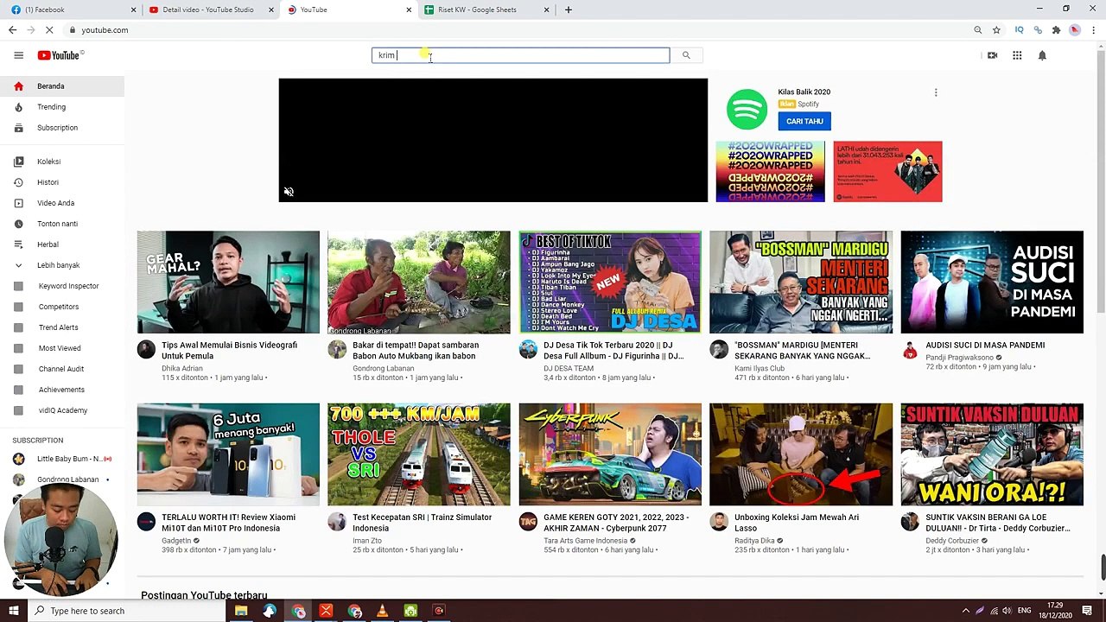Open the three-dot menu on the Spotify ad
This screenshot has height=622, width=1106.
[936, 92]
